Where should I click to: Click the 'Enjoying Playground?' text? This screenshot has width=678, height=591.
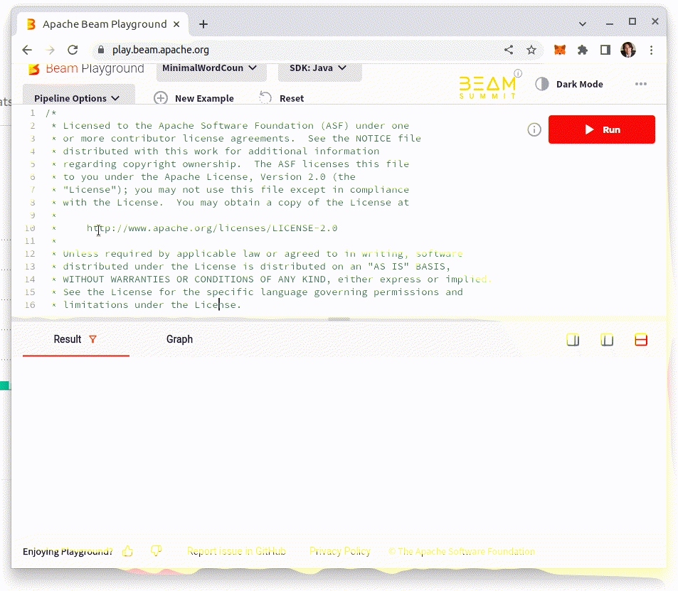(x=68, y=552)
